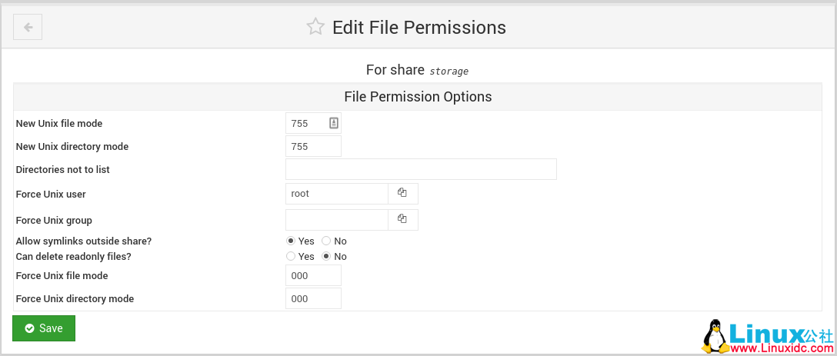Click the favorite star icon
837x356 pixels.
point(315,28)
